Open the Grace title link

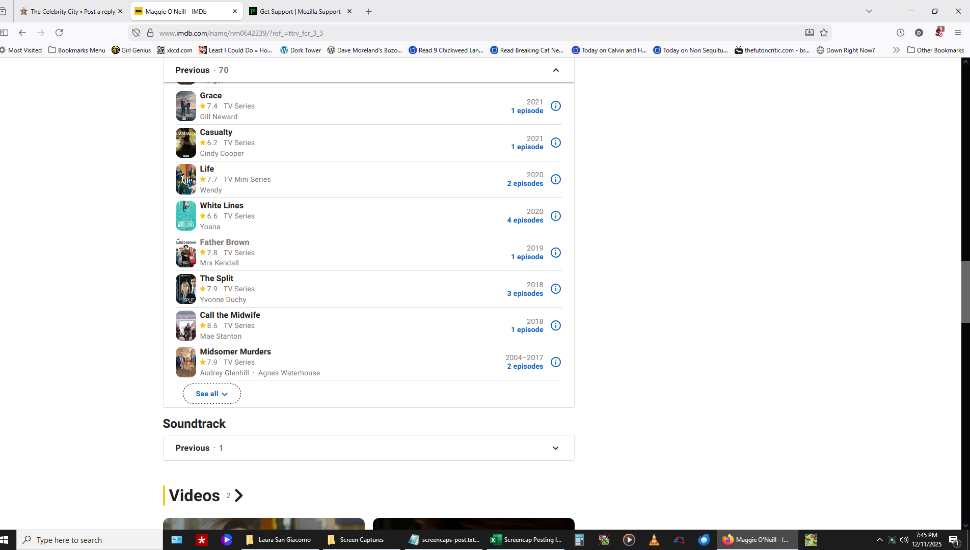coord(210,95)
